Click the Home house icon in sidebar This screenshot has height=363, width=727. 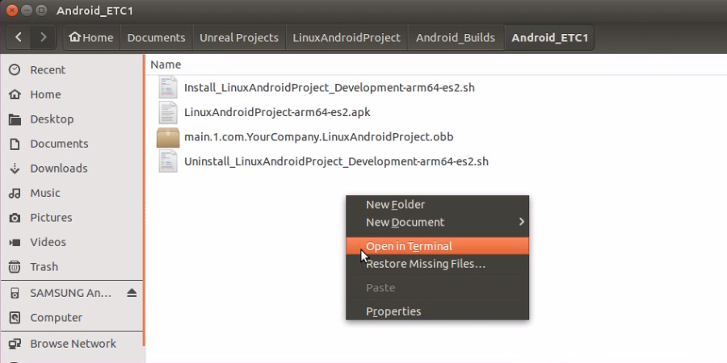[x=15, y=94]
